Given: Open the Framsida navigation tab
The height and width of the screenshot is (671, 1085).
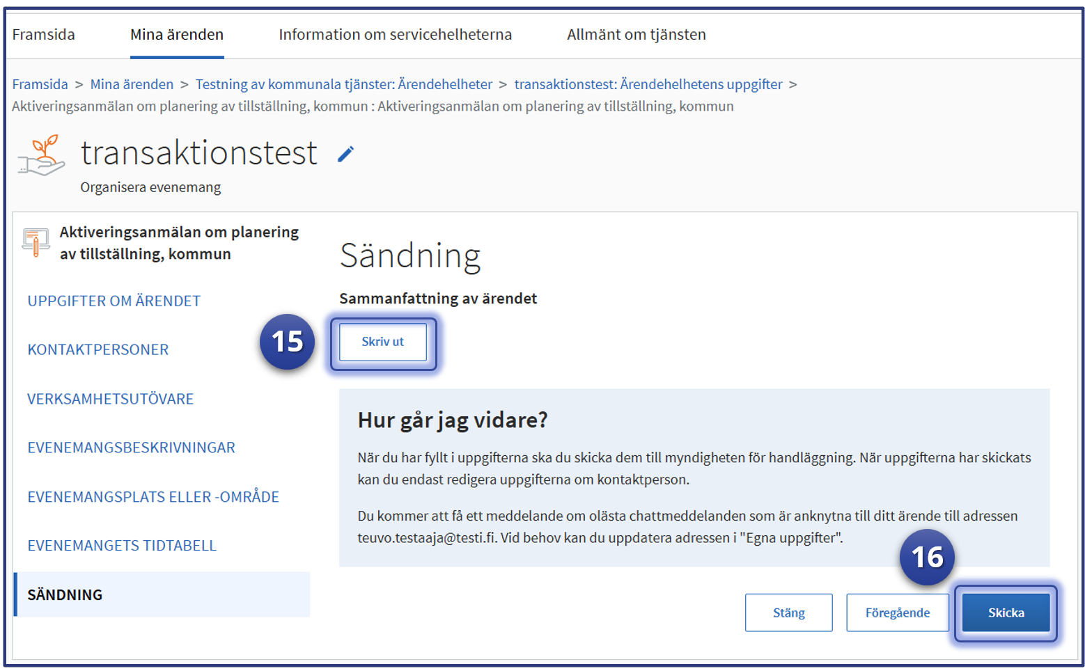Looking at the screenshot, I should (x=44, y=35).
